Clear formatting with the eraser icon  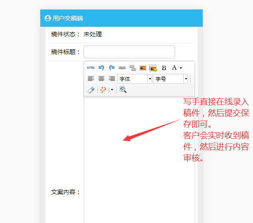91,90
